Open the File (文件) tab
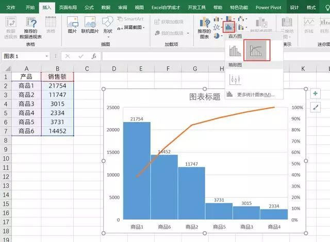The height and width of the screenshot is (242, 330). [11, 8]
